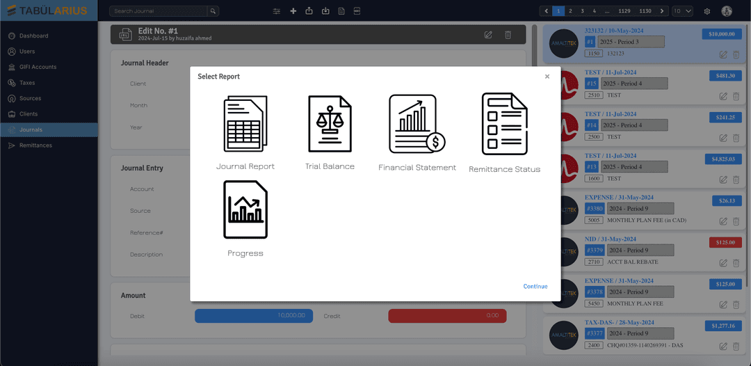Open the document report icon in toolbar
Image resolution: width=751 pixels, height=366 pixels.
341,11
